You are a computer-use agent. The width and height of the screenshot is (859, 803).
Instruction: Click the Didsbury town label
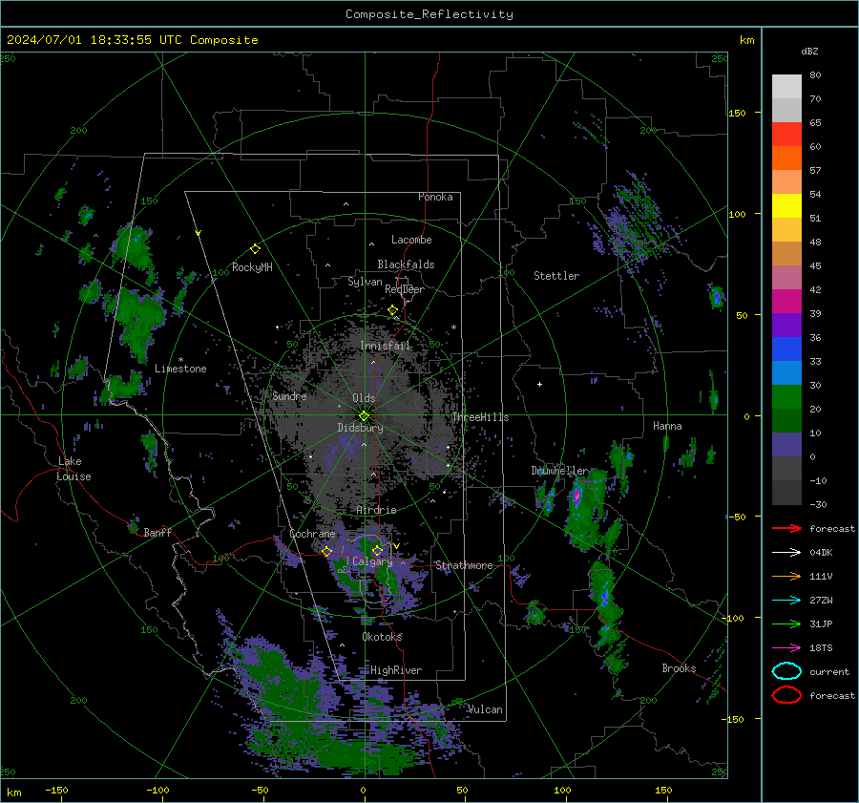pyautogui.click(x=360, y=428)
